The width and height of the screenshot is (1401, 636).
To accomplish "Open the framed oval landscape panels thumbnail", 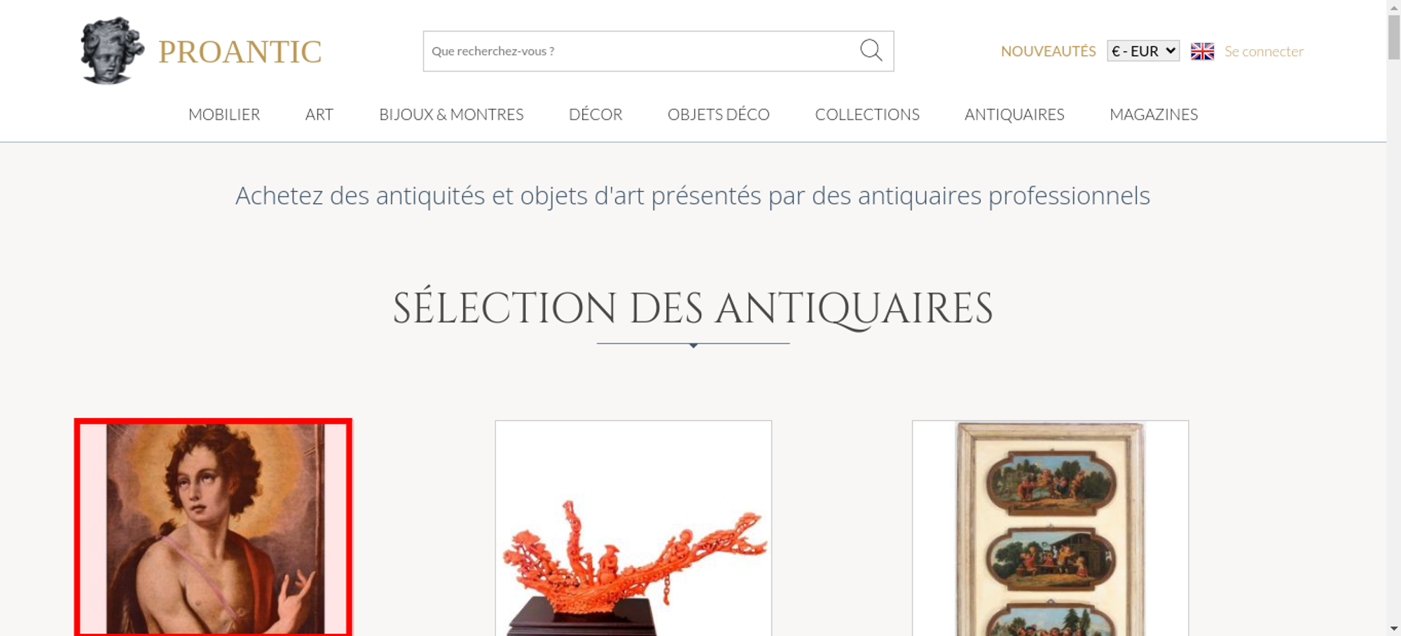I will click(x=1050, y=528).
